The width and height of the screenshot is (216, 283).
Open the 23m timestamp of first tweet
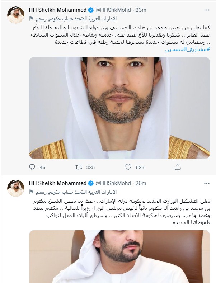(x=141, y=10)
